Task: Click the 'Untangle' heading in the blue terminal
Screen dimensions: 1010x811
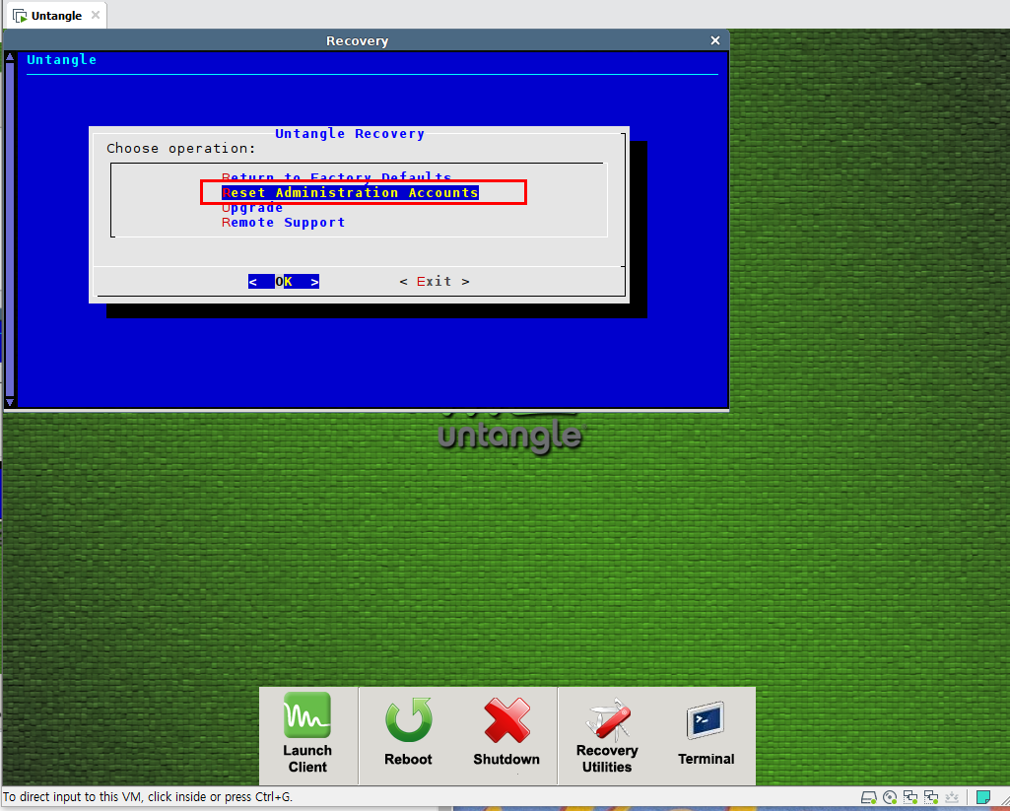Action: pos(62,60)
